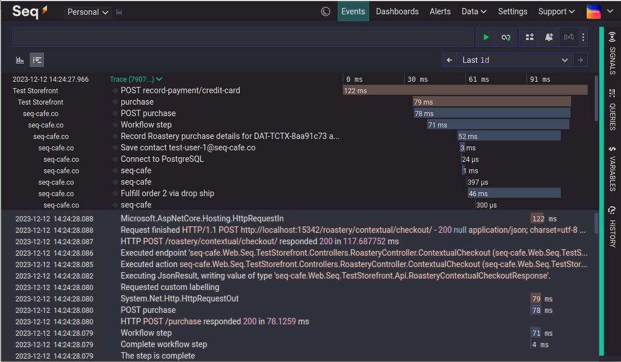Toggle the trace list view button

(37, 59)
